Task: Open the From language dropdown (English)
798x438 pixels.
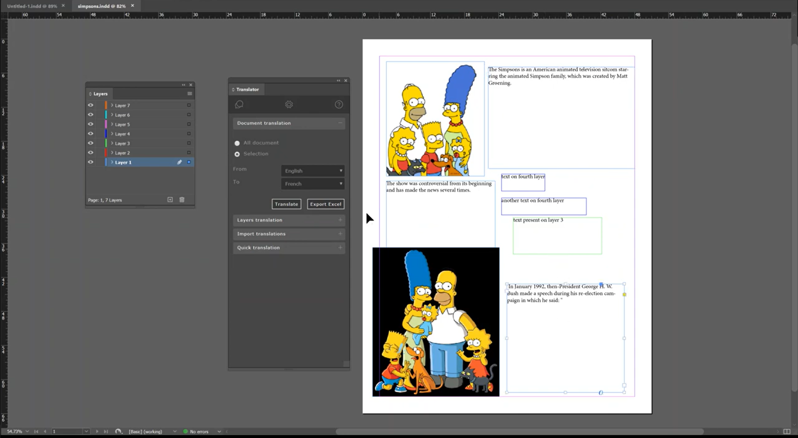Action: pyautogui.click(x=313, y=171)
